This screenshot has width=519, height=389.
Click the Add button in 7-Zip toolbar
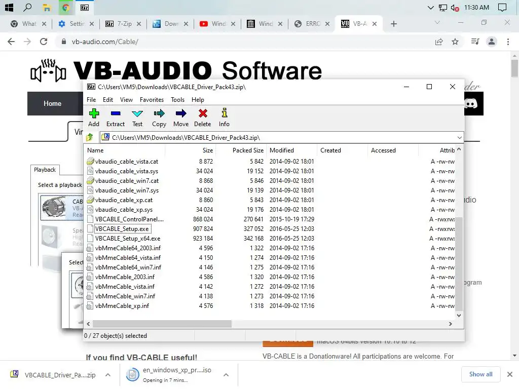pos(94,118)
